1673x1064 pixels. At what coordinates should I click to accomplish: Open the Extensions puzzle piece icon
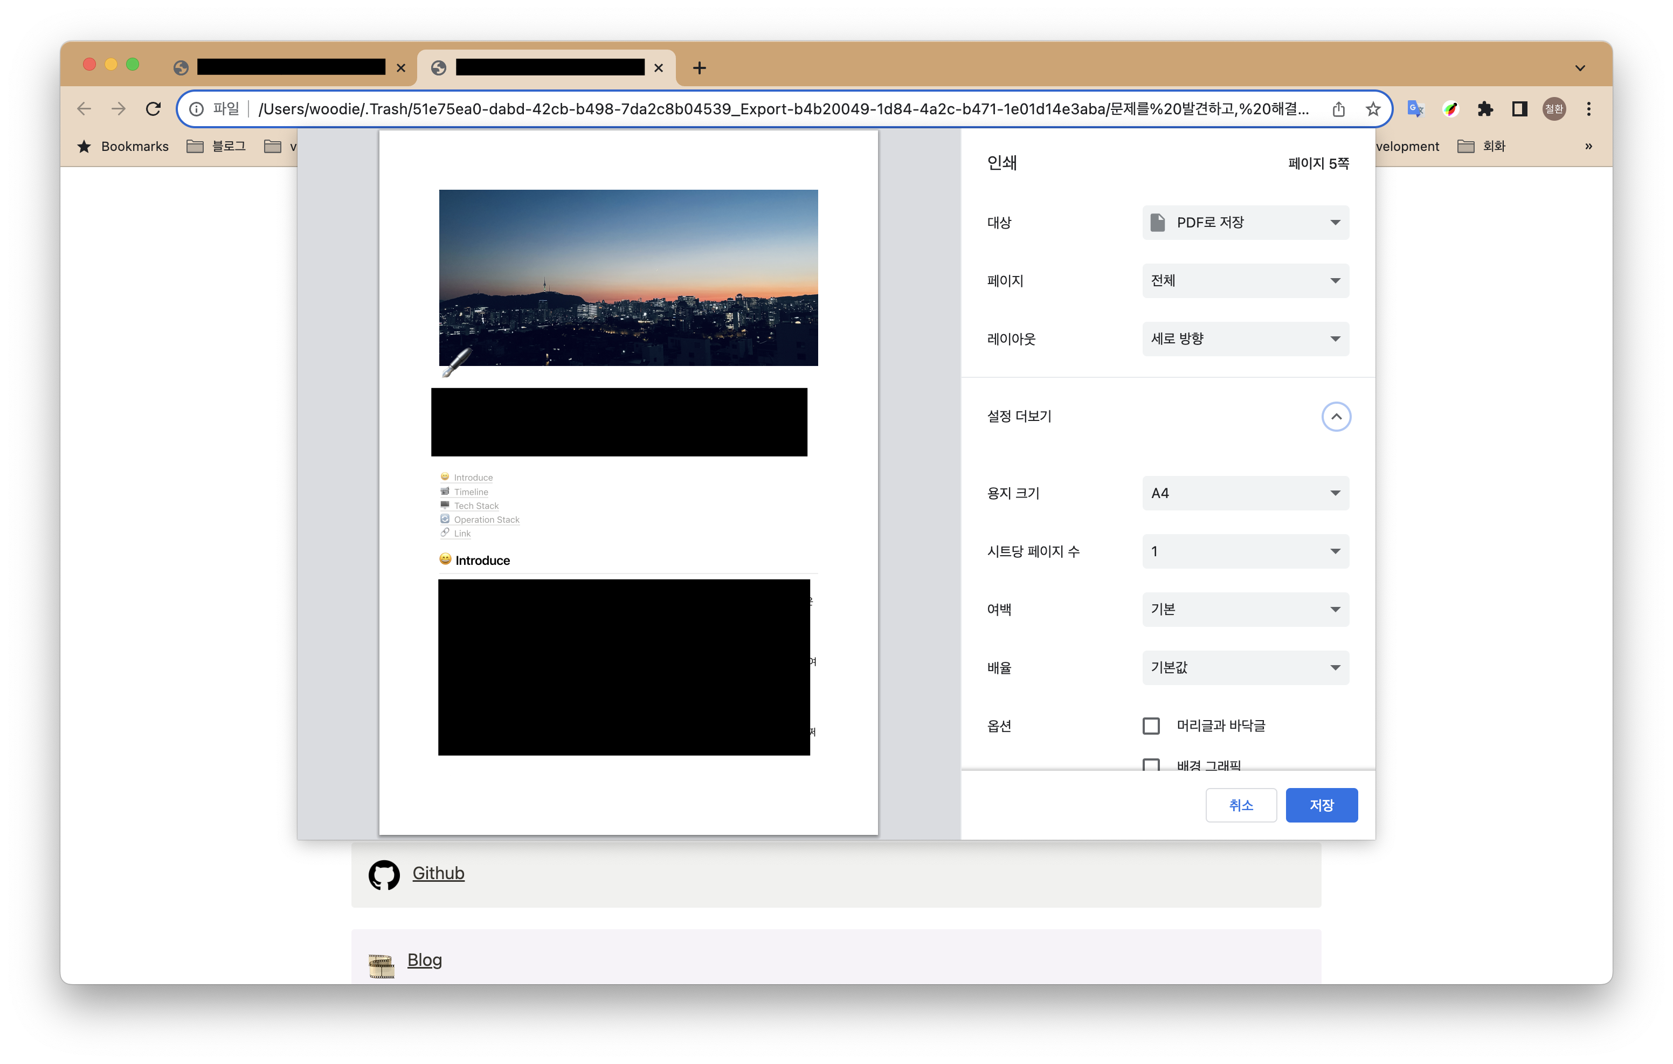point(1485,109)
